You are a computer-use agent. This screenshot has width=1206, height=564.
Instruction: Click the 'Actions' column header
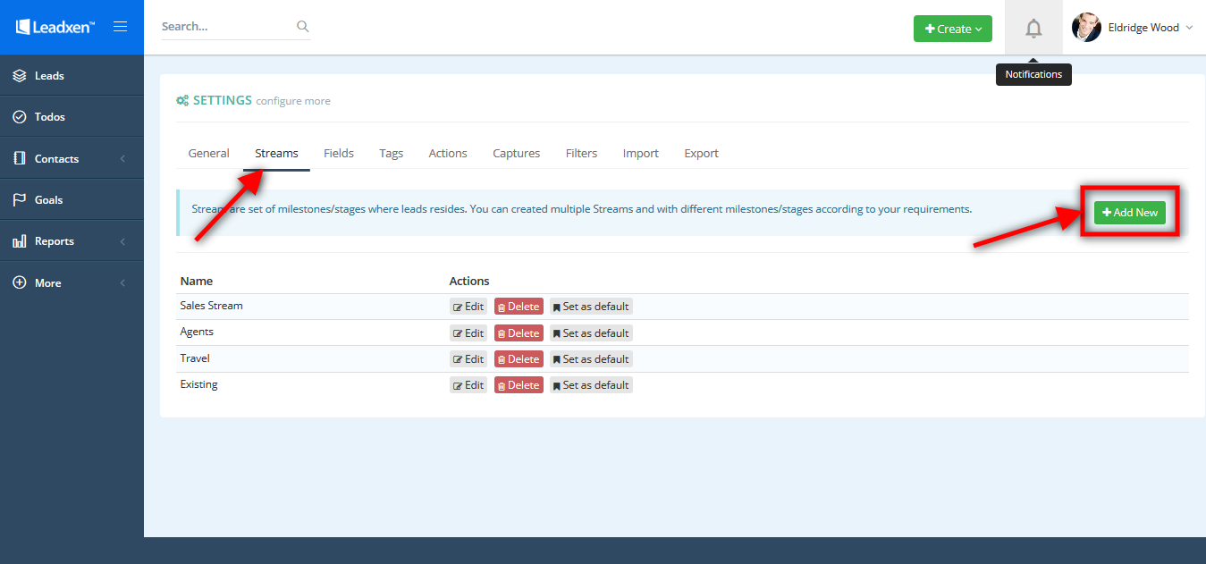(x=469, y=281)
